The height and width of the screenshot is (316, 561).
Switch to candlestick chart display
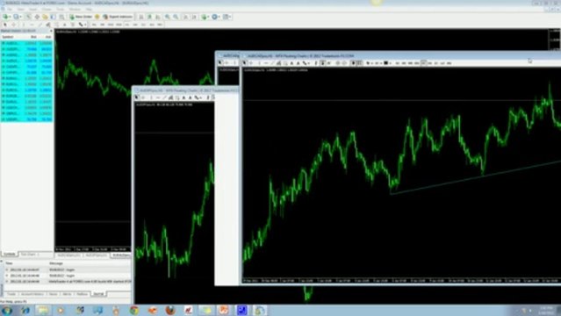coord(149,17)
